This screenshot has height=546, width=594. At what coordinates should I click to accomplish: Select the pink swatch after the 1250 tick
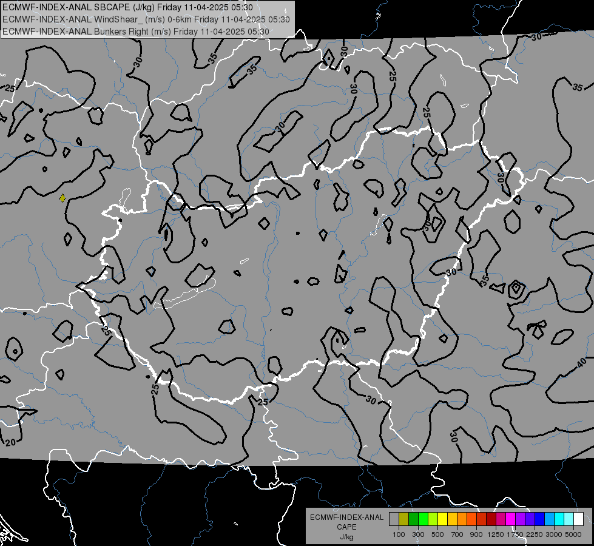tap(501, 519)
